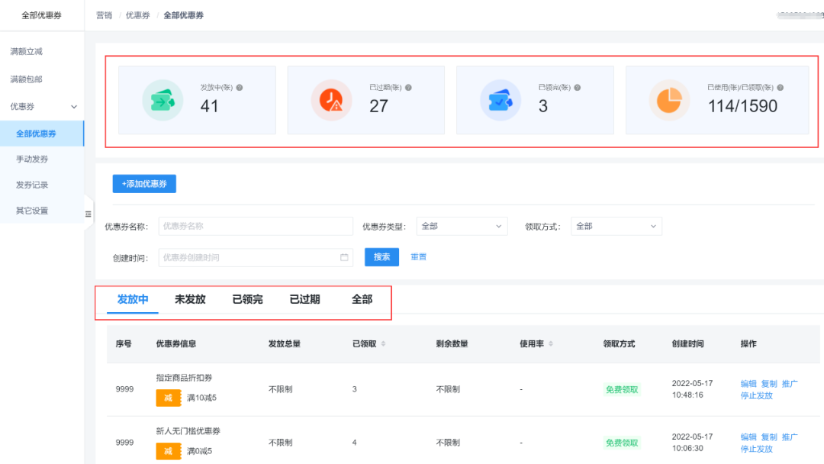The image size is (824, 464).
Task: Click 新人无门槛优惠券 coupon name
Action: pyautogui.click(x=188, y=431)
